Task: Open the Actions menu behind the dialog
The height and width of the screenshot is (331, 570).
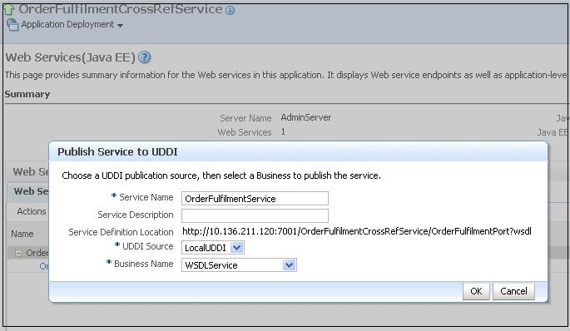Action: pyautogui.click(x=32, y=211)
